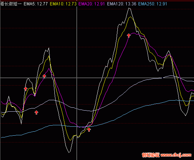Open the www.chcj.com watermark link

click(176, 155)
